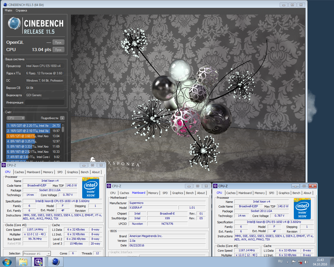334x267 pixels.
Task: Open Memory tab in middle CPU-Z window
Action: pos(153,193)
